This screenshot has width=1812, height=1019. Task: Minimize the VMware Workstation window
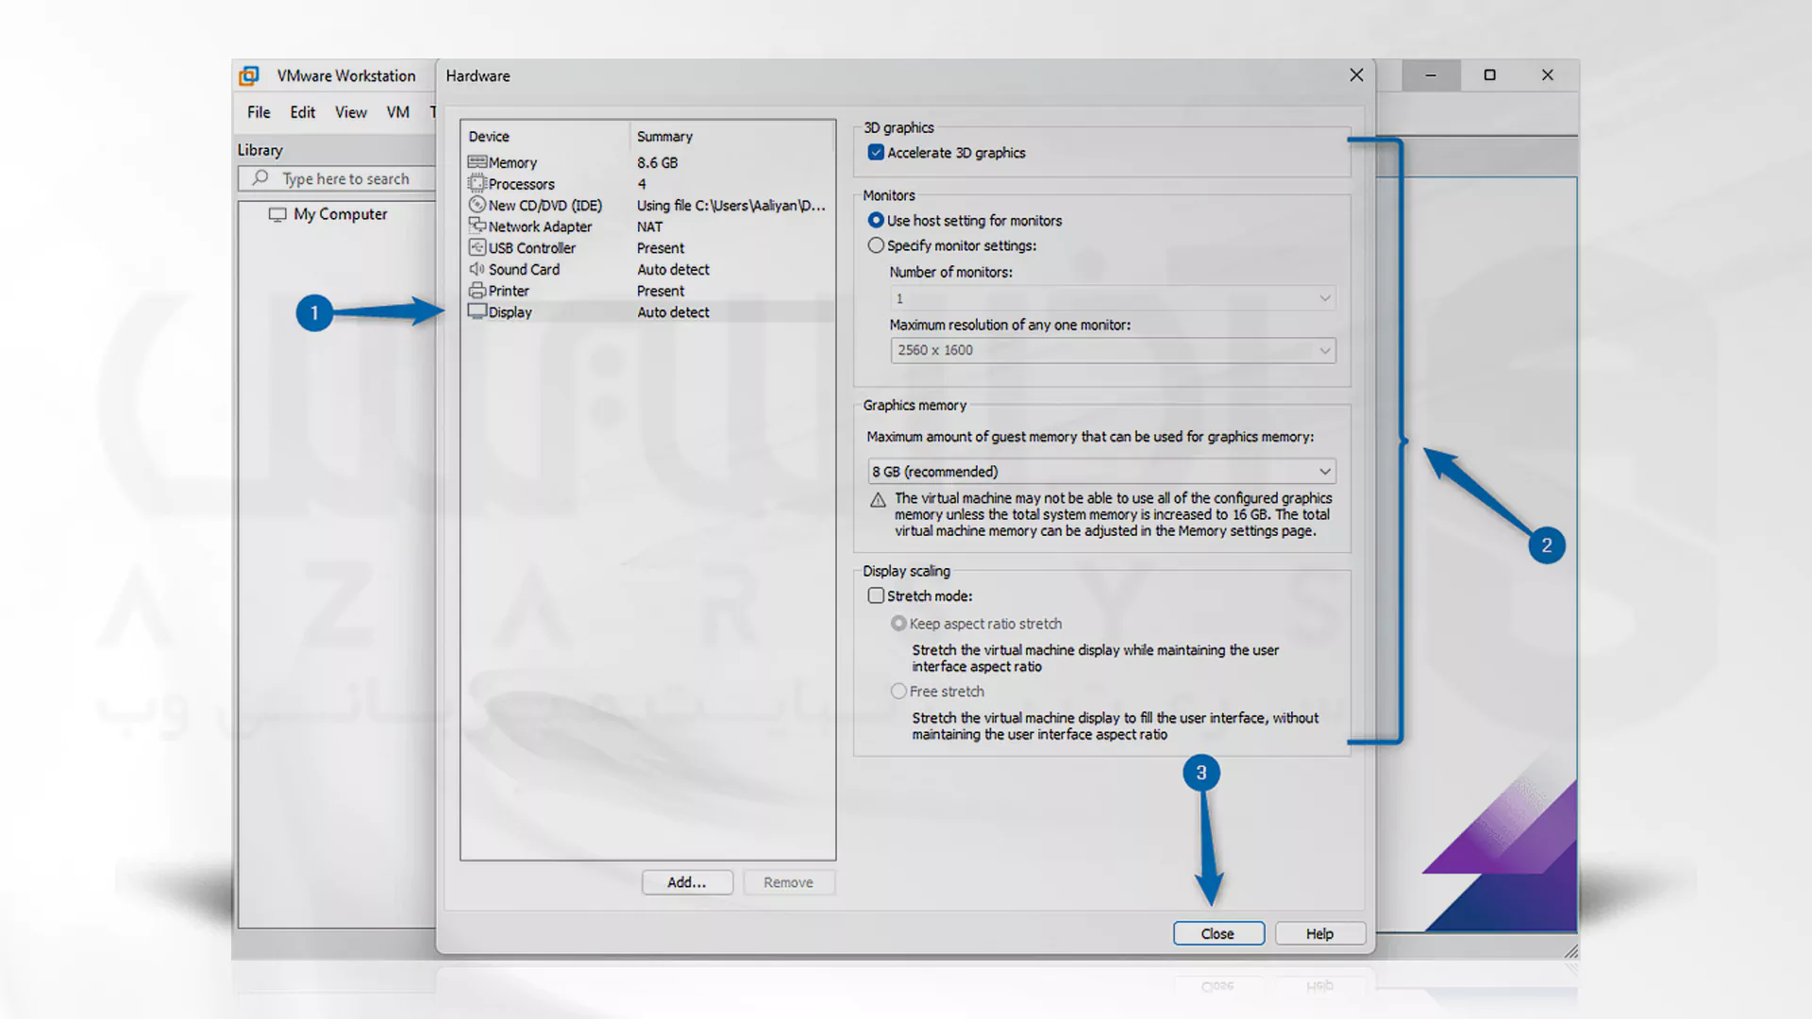click(x=1431, y=75)
